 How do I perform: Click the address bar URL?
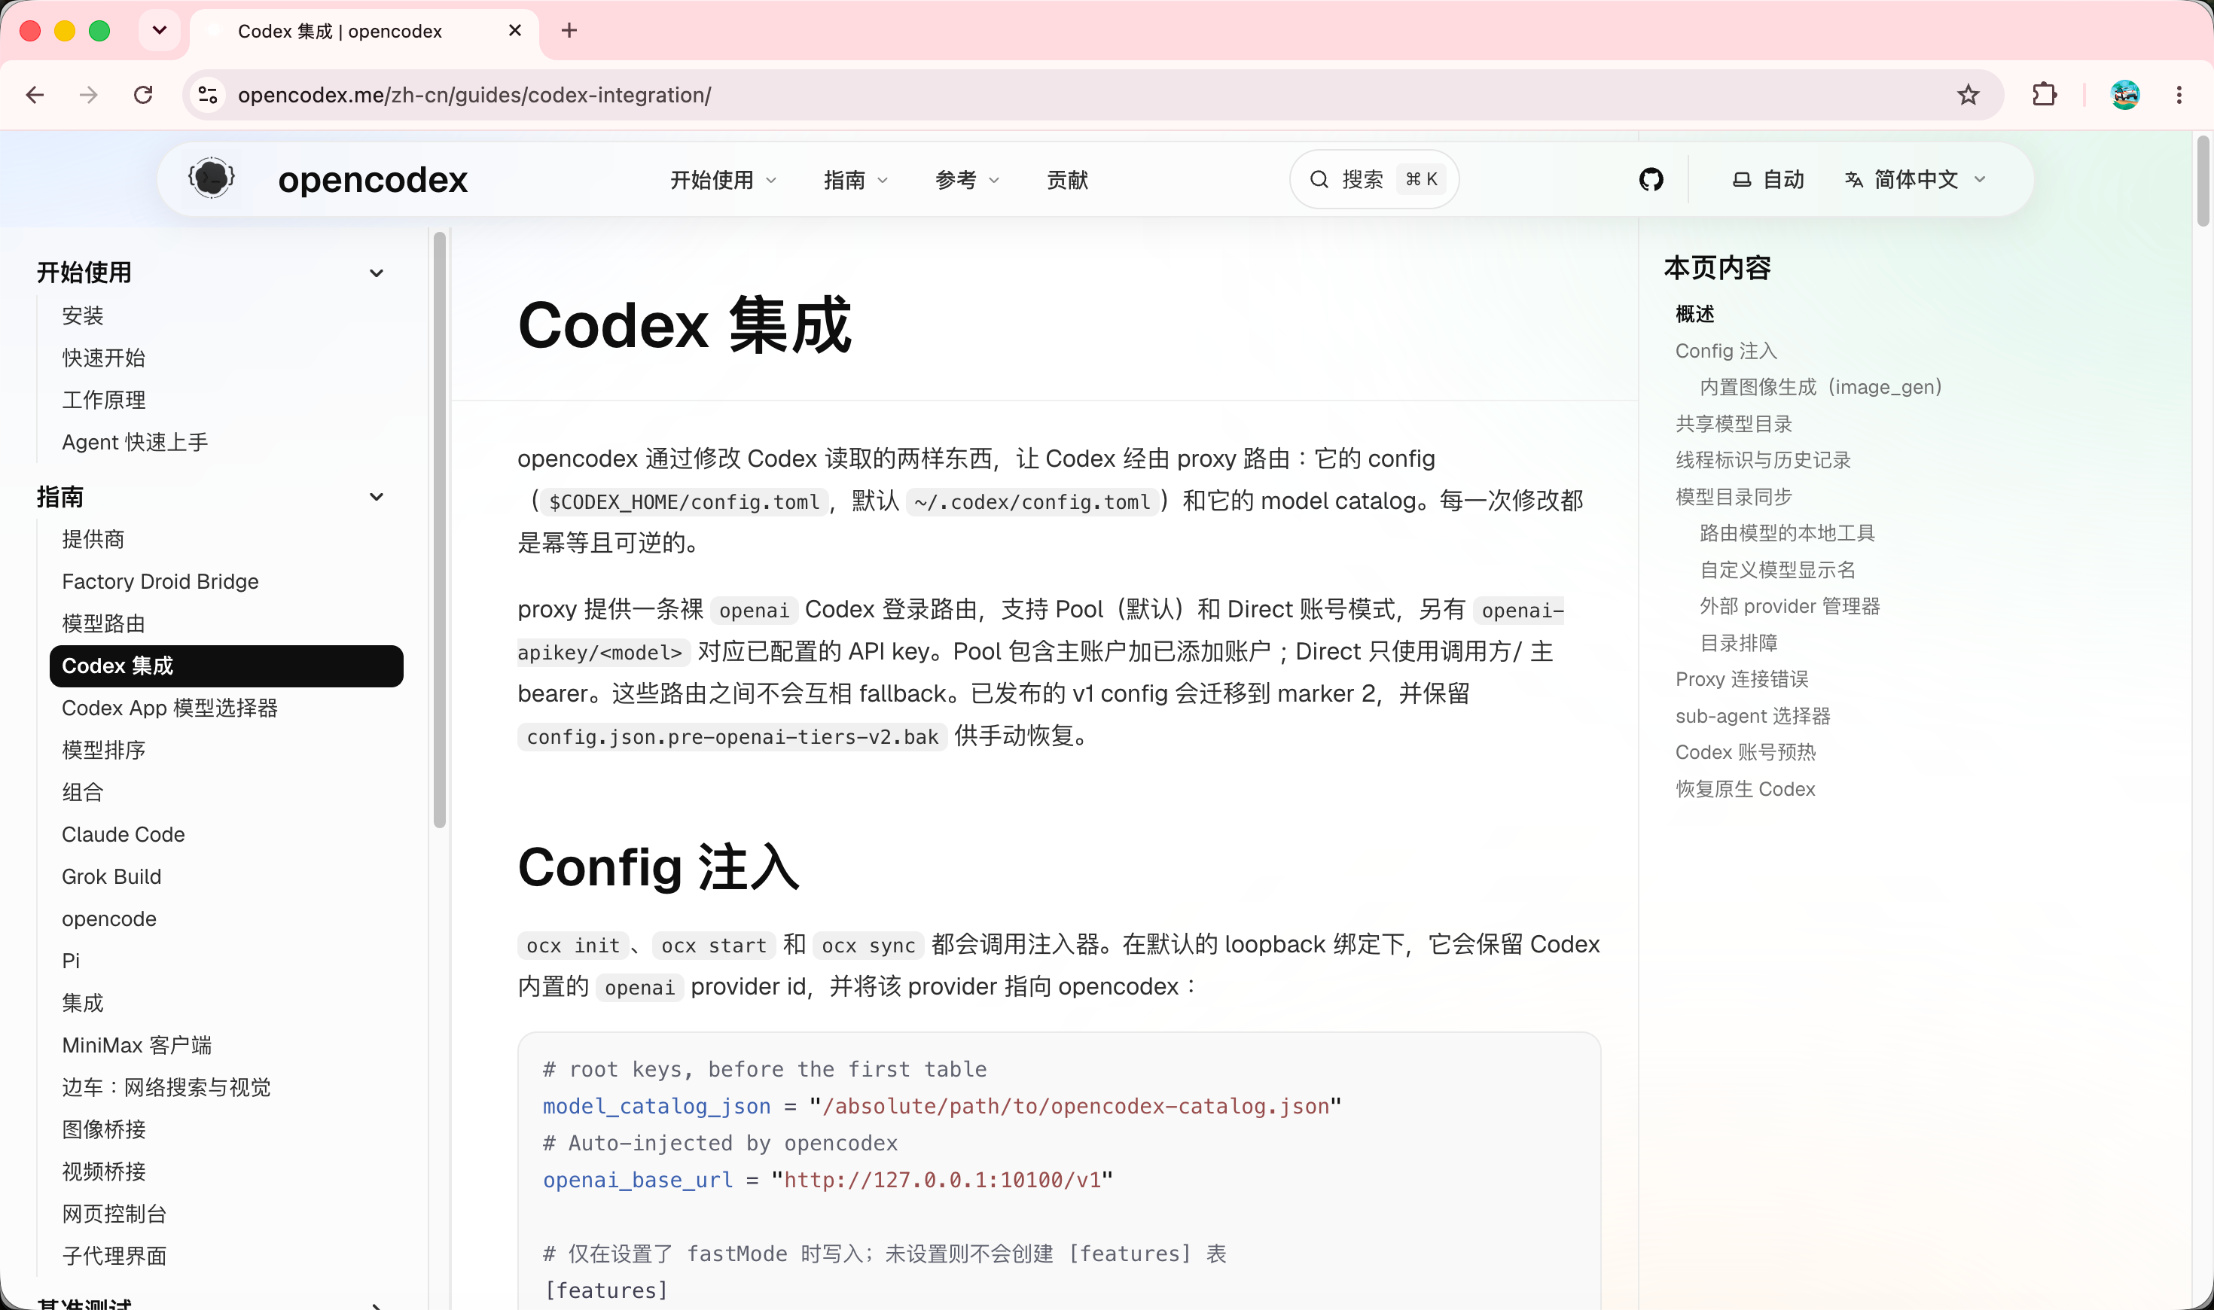474,94
